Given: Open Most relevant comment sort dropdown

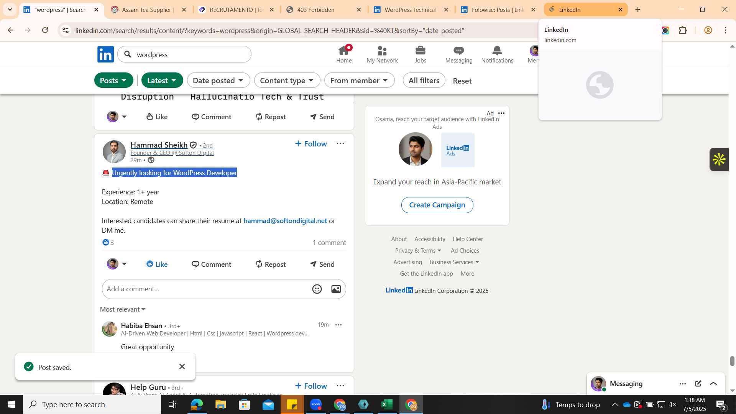Looking at the screenshot, I should 123,309.
